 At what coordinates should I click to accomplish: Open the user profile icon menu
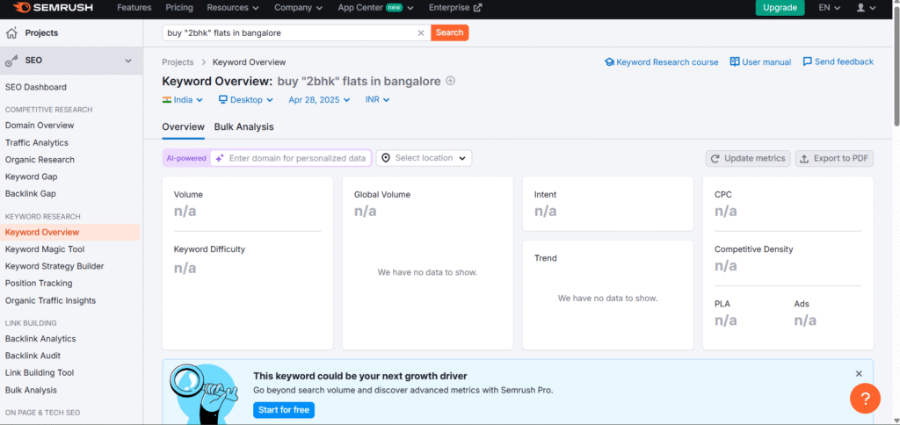(x=867, y=8)
